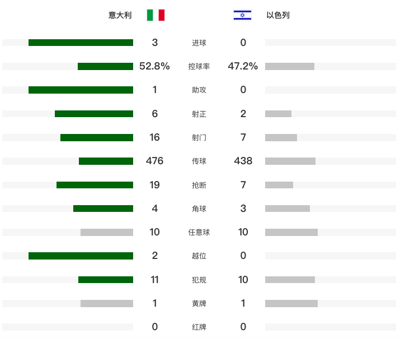This screenshot has height=338, width=405.
Task: Click Italy's green 进球 bar
Action: (x=81, y=43)
